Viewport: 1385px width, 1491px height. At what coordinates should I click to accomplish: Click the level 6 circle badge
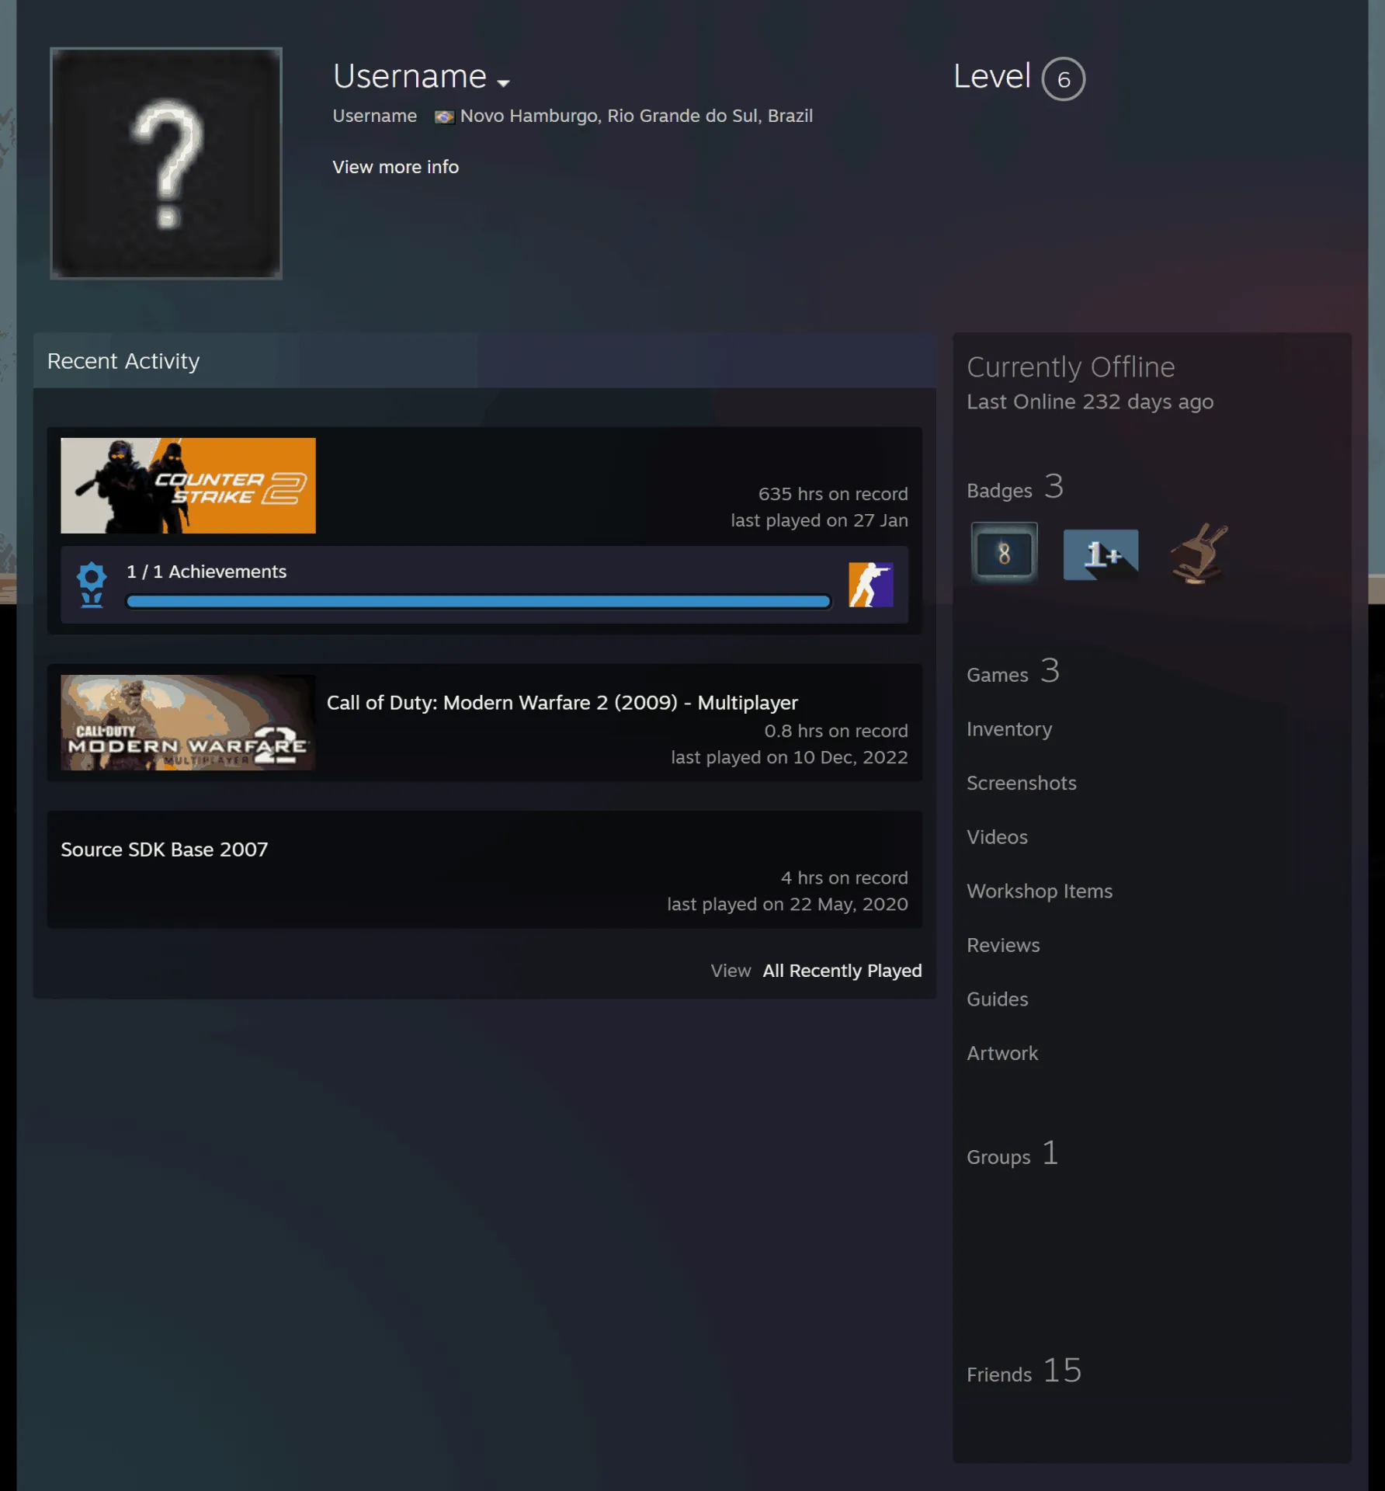pyautogui.click(x=1063, y=79)
